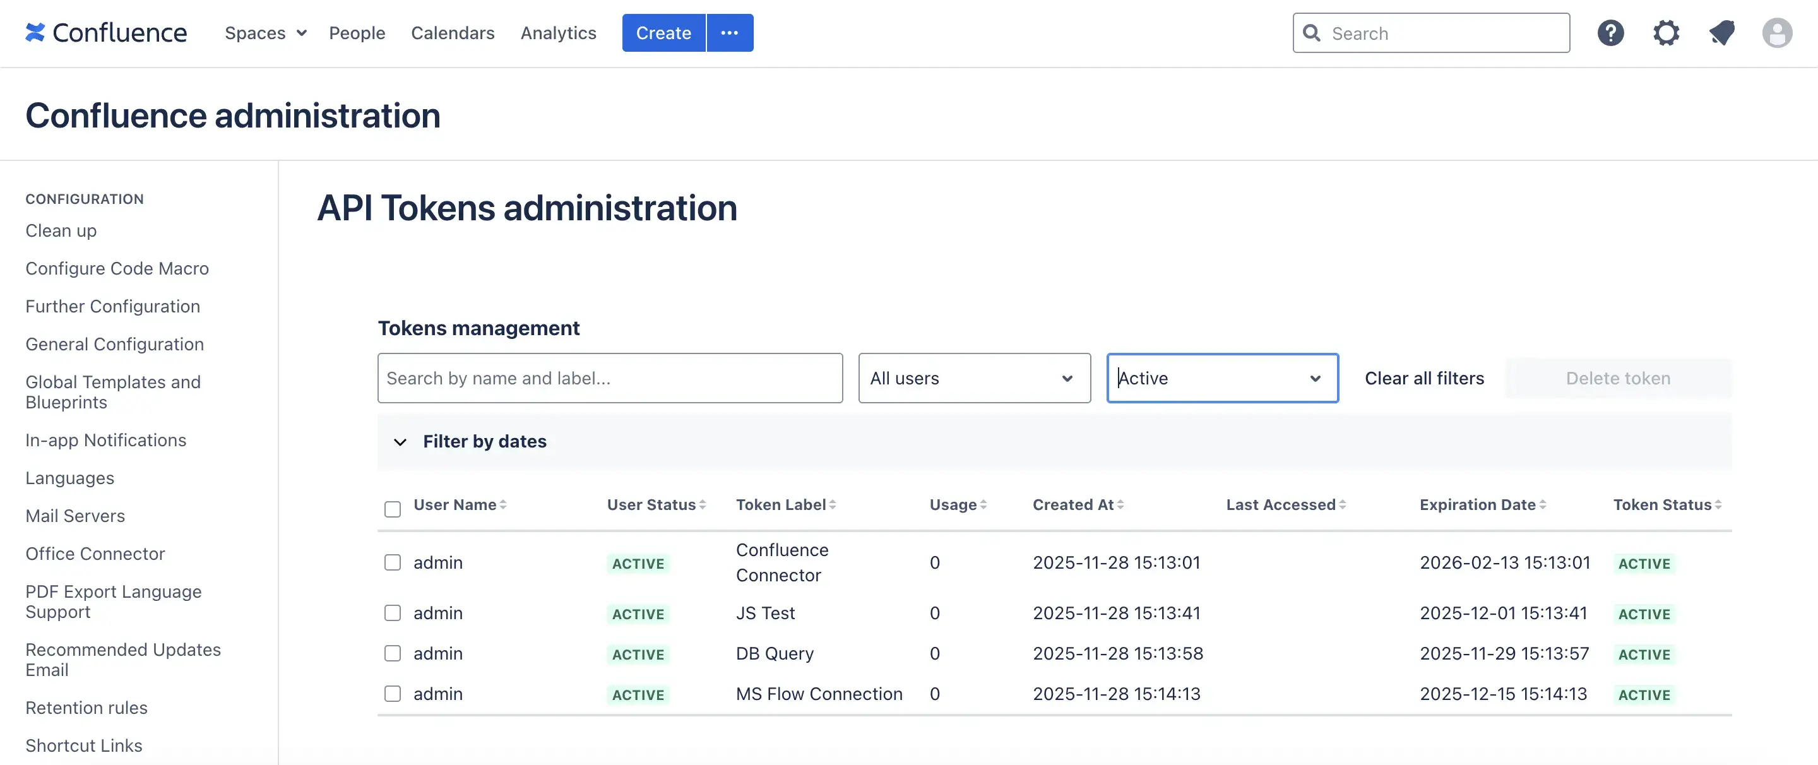Click Clear all filters
Screen dimensions: 1818x765
click(1424, 377)
